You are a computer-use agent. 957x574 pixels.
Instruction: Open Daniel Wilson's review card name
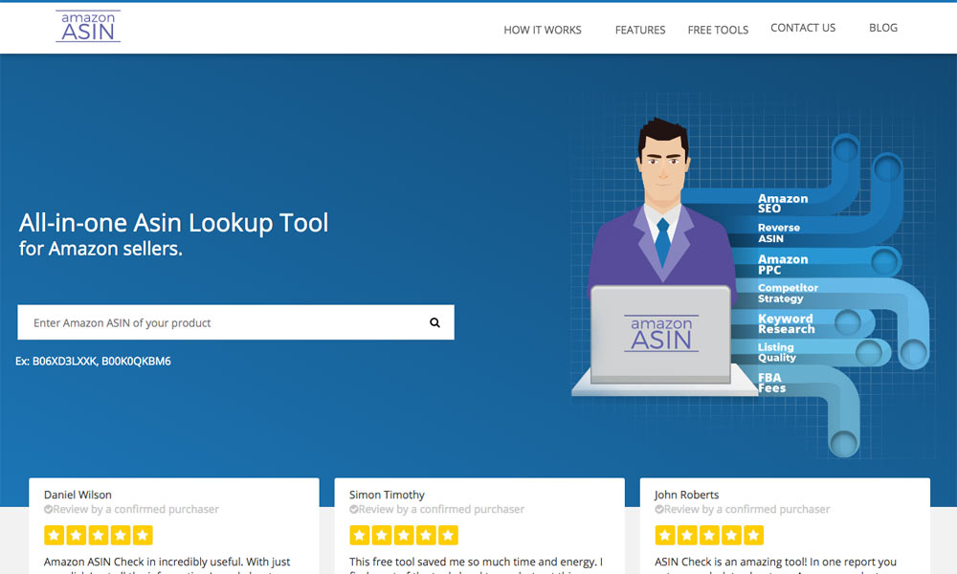pos(78,495)
